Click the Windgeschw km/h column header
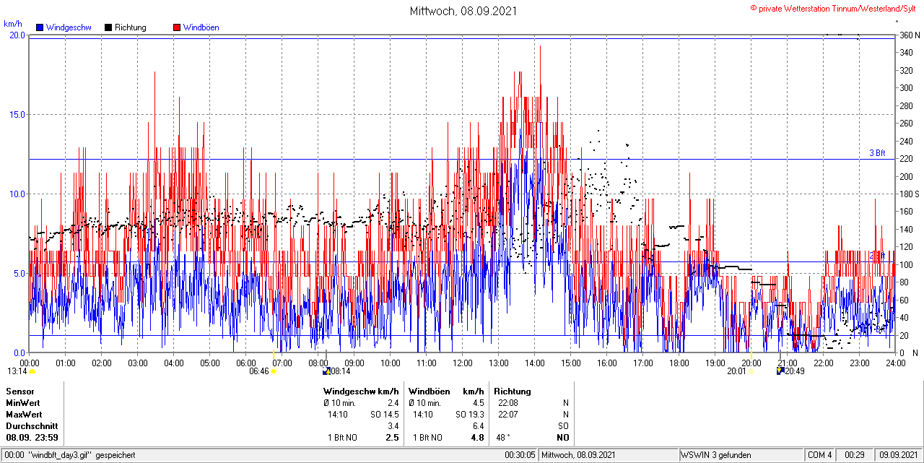The image size is (924, 463). [361, 391]
